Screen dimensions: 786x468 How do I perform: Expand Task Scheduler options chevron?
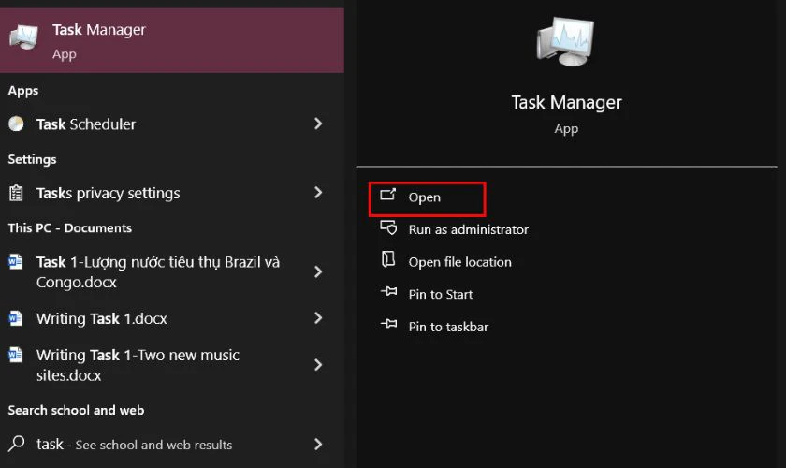(318, 124)
